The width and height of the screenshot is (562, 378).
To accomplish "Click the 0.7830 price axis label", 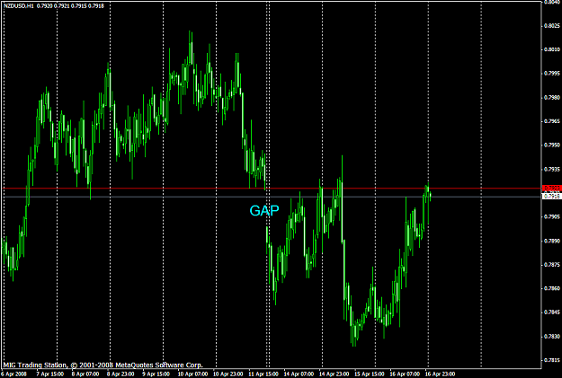I will coord(552,337).
